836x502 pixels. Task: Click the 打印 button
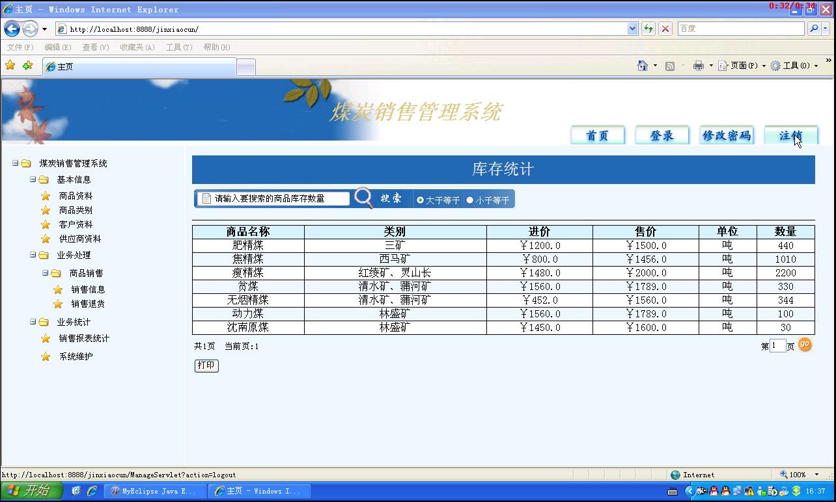206,365
